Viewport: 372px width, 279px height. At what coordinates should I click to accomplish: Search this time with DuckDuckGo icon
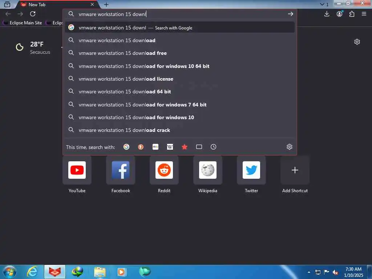(x=141, y=147)
